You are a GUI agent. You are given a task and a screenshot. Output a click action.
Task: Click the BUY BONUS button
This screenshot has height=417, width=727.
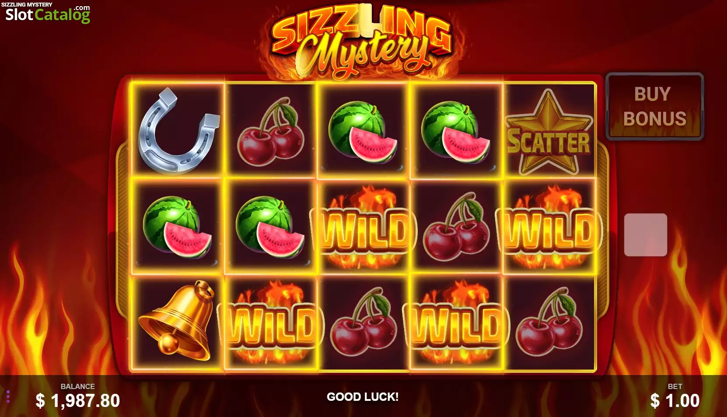(x=654, y=106)
